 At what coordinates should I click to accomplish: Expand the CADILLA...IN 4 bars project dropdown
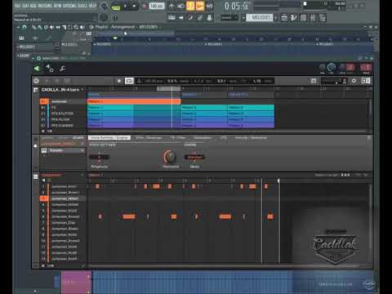point(82,90)
